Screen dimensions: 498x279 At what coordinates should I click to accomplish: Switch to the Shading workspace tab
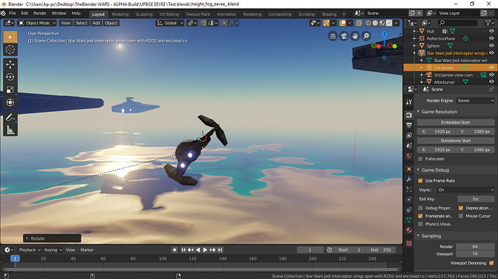pyautogui.click(x=328, y=14)
